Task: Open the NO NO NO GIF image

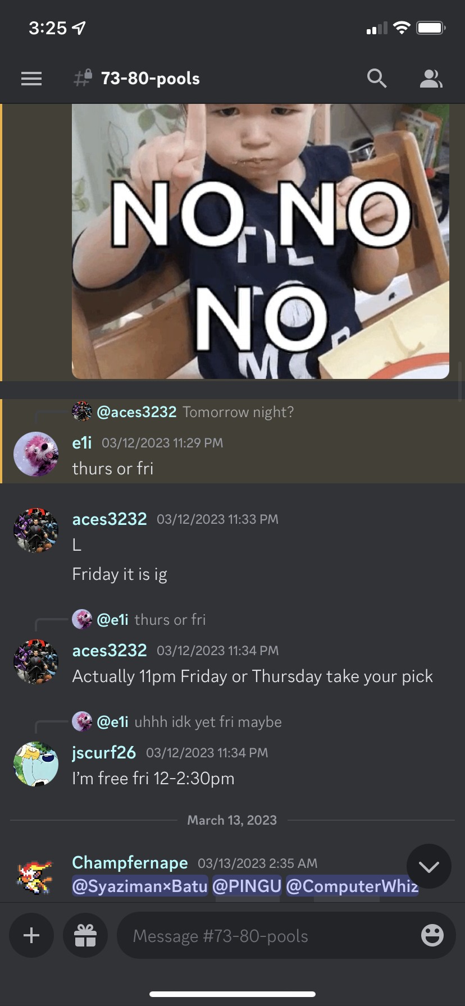Action: [261, 241]
